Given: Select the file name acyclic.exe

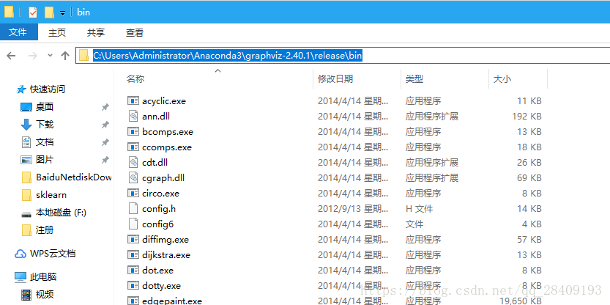Looking at the screenshot, I should click(164, 101).
